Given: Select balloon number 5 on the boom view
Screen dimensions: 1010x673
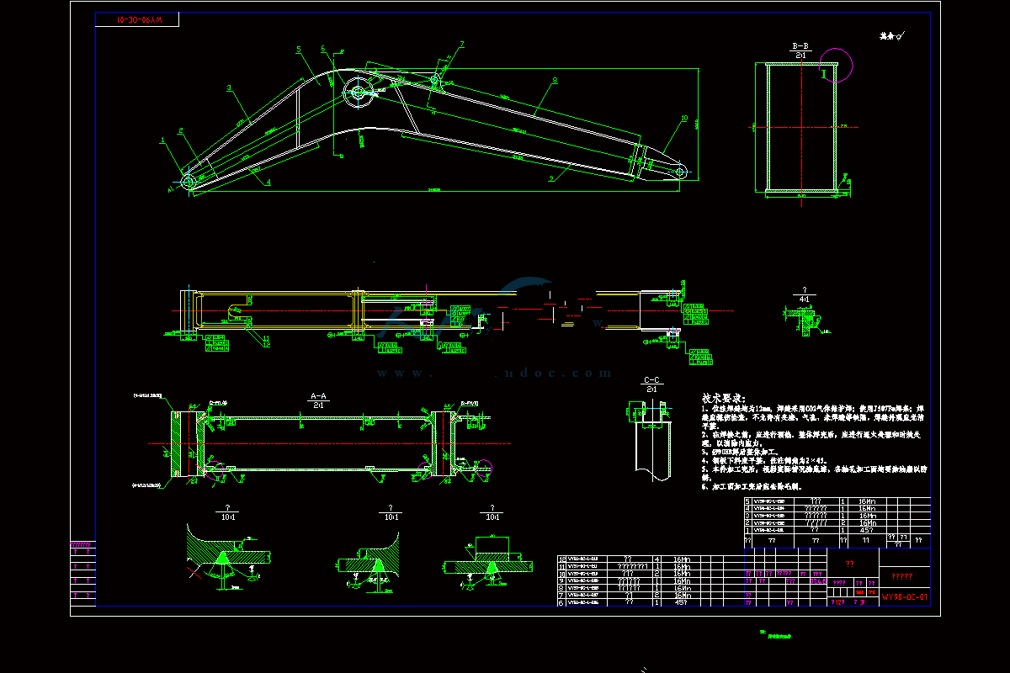Looking at the screenshot, I should [x=298, y=50].
